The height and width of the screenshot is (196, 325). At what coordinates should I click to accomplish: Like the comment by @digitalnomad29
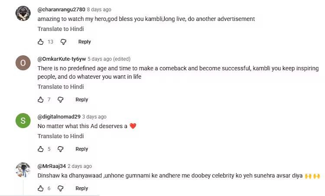[41, 149]
